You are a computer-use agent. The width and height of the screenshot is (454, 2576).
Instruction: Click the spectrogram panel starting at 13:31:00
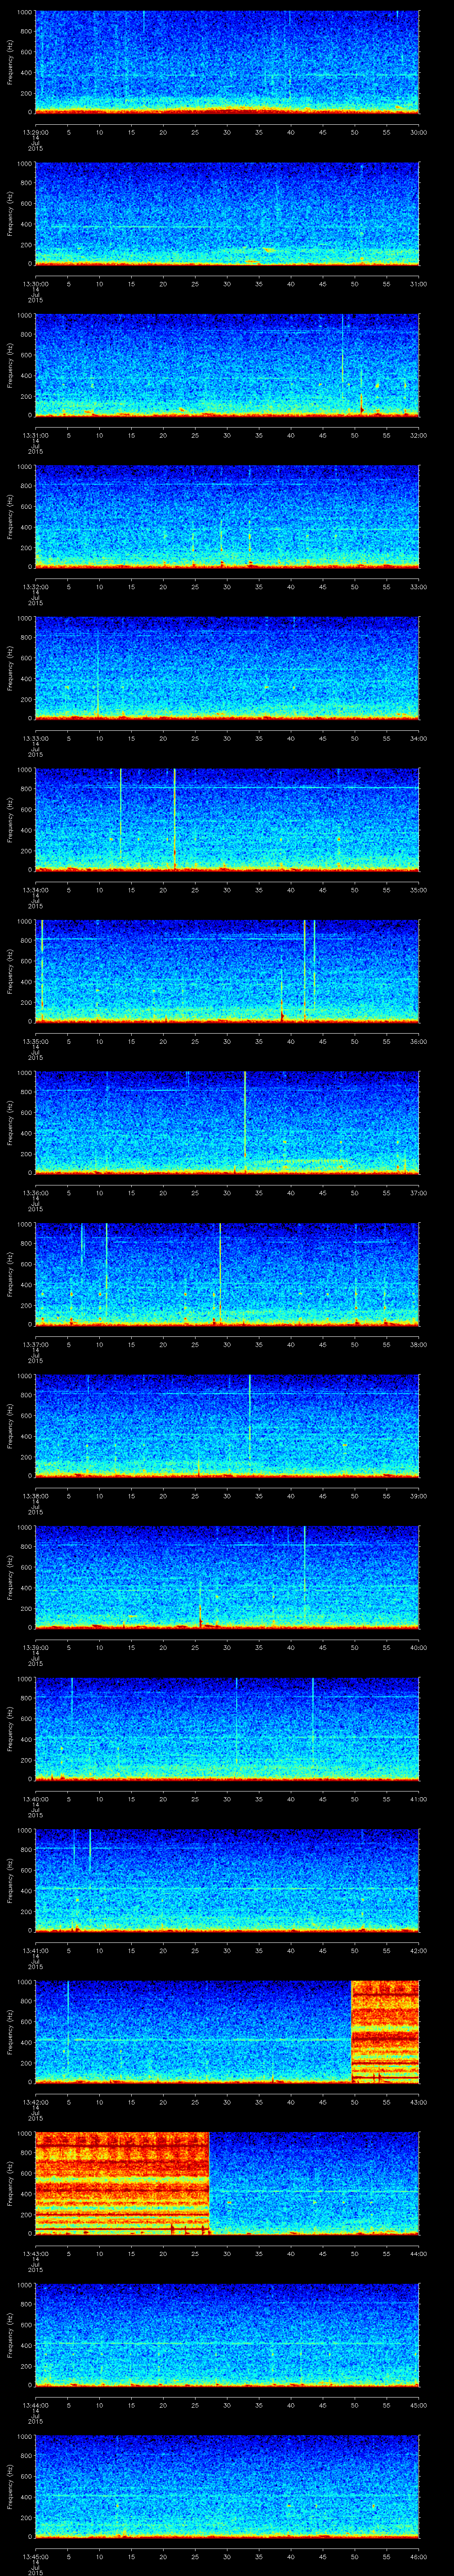coord(227,365)
